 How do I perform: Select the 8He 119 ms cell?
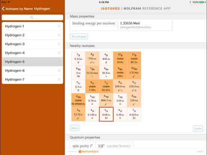[x=134, y=100]
